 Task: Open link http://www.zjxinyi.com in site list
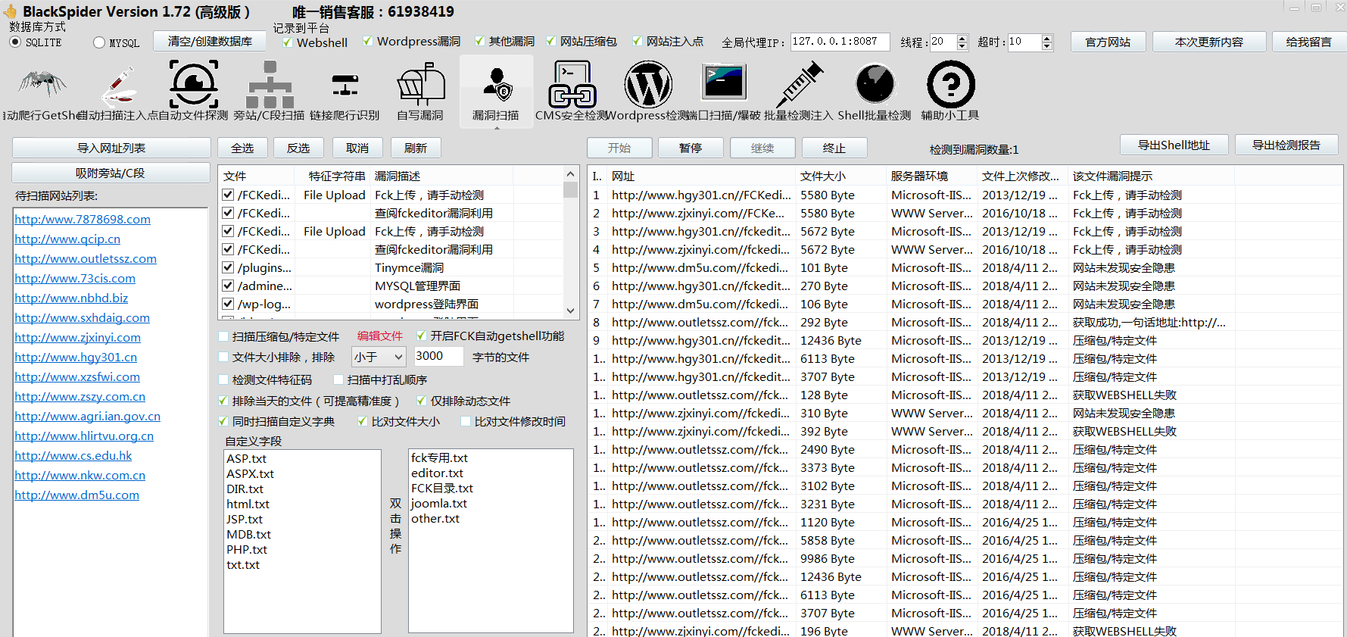pos(77,337)
